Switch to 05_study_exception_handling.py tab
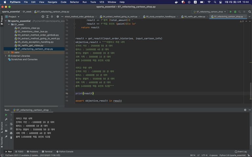252x157 pixels. pos(160,17)
